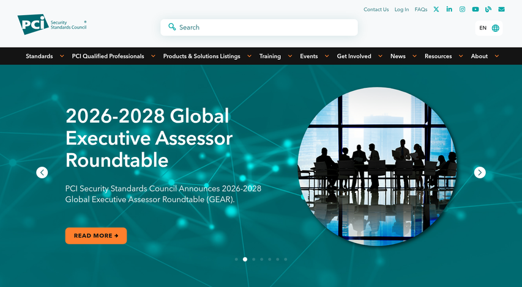Viewport: 522px width, 287px height.
Task: Open PCI Qualified Professionals menu item
Action: click(x=108, y=56)
